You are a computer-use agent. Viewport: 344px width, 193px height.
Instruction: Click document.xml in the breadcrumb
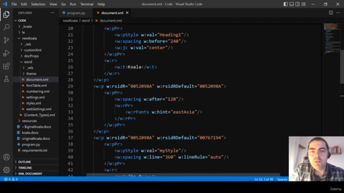[x=111, y=20]
